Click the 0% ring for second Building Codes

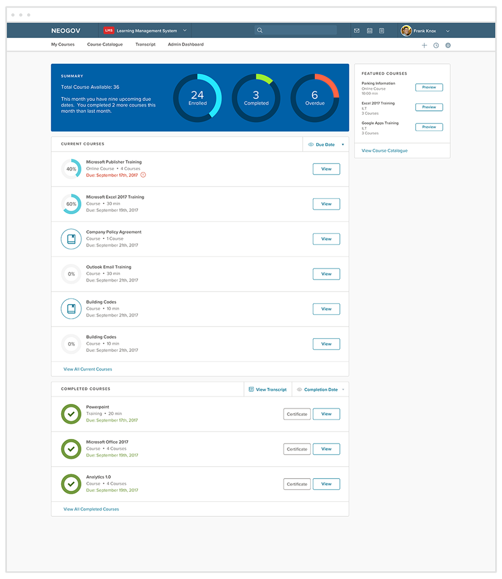[x=71, y=344]
